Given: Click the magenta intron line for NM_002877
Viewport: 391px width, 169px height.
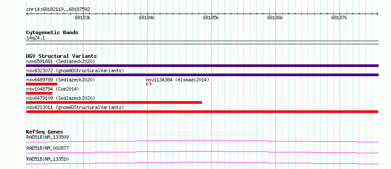Looking at the screenshot, I should (x=202, y=152).
